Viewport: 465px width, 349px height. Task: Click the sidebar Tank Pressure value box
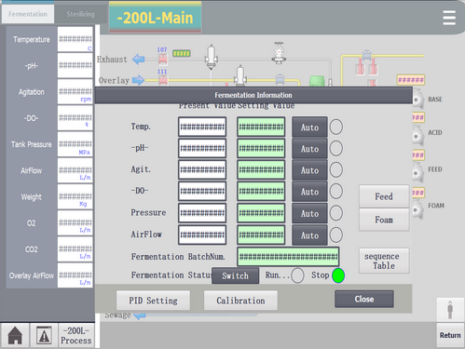75,144
